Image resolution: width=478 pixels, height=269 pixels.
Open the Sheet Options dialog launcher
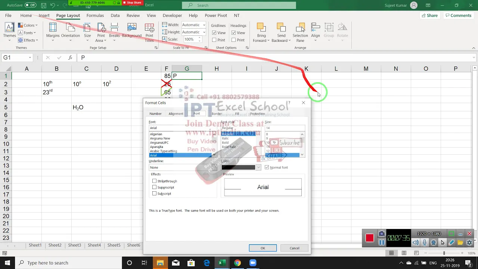click(x=247, y=48)
